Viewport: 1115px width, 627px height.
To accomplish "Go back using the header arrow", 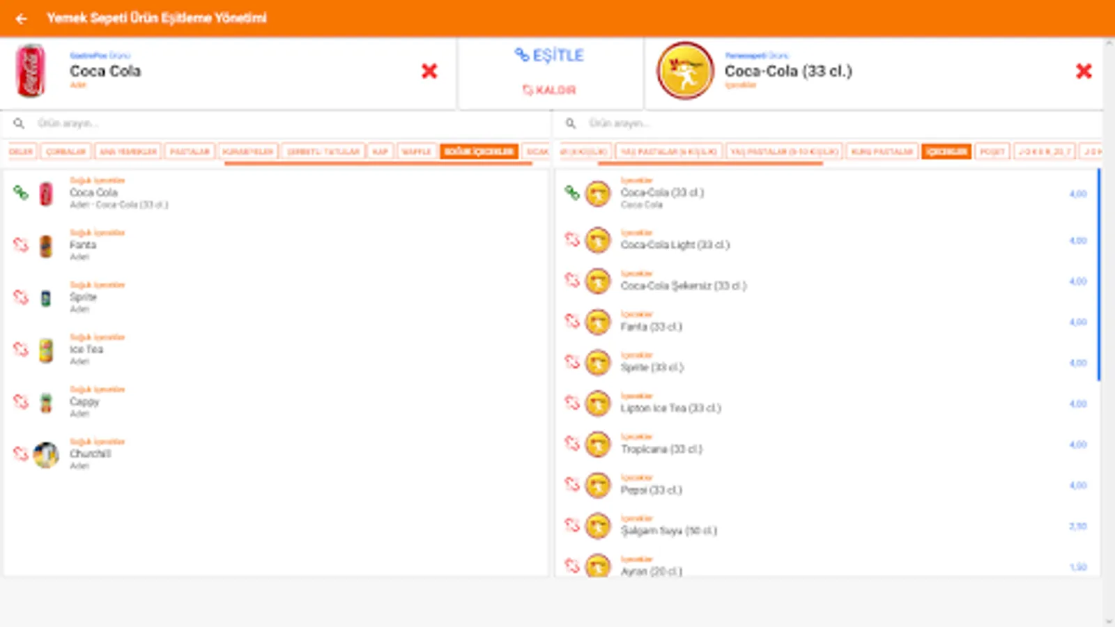I will click(x=21, y=19).
